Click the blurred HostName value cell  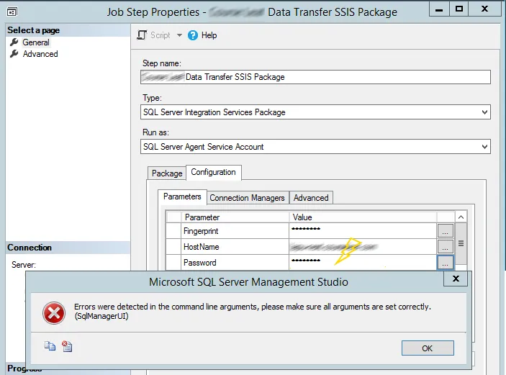coord(363,247)
